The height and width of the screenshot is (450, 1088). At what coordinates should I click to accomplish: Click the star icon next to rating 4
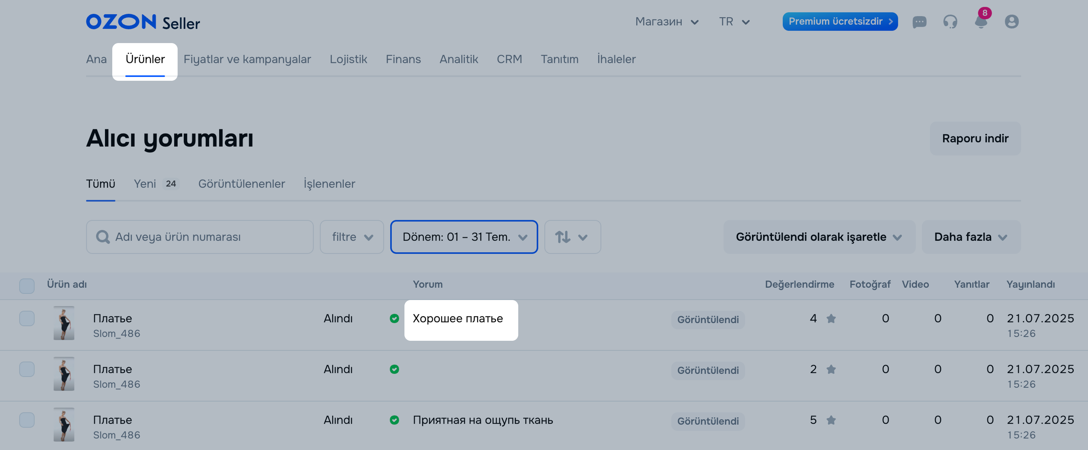831,318
